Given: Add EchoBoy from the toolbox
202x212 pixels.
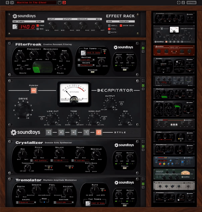Looking at the screenshot, I should [x=174, y=66].
